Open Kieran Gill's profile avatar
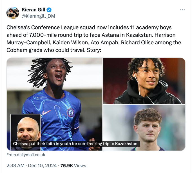 point(13,13)
